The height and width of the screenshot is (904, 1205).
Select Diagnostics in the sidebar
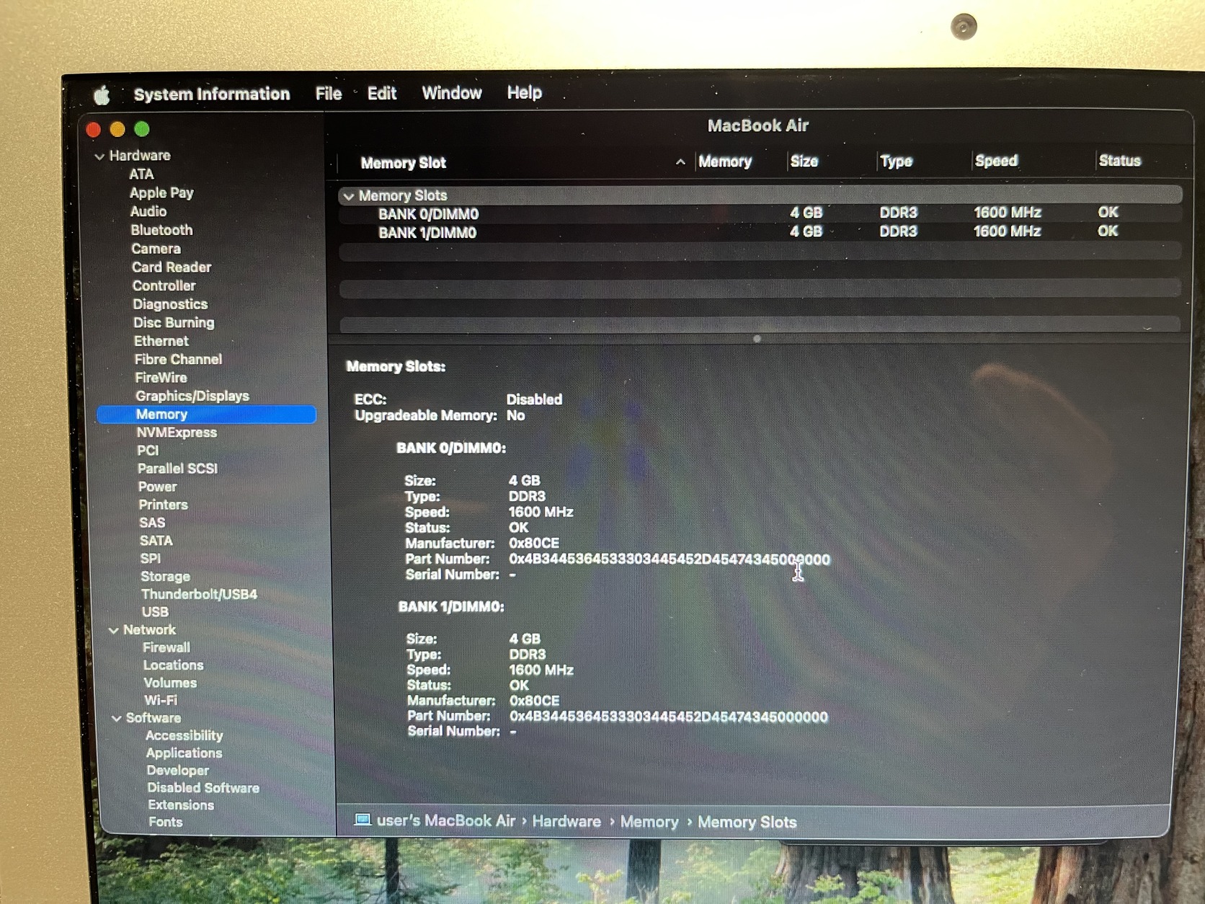(170, 305)
